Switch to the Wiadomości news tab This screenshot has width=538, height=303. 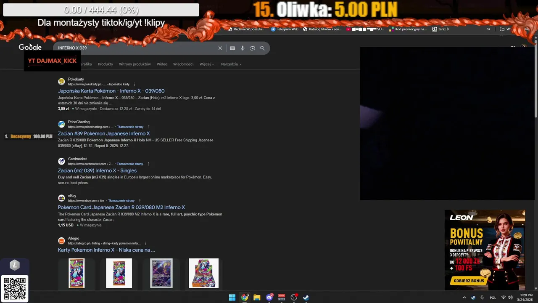pos(183,64)
